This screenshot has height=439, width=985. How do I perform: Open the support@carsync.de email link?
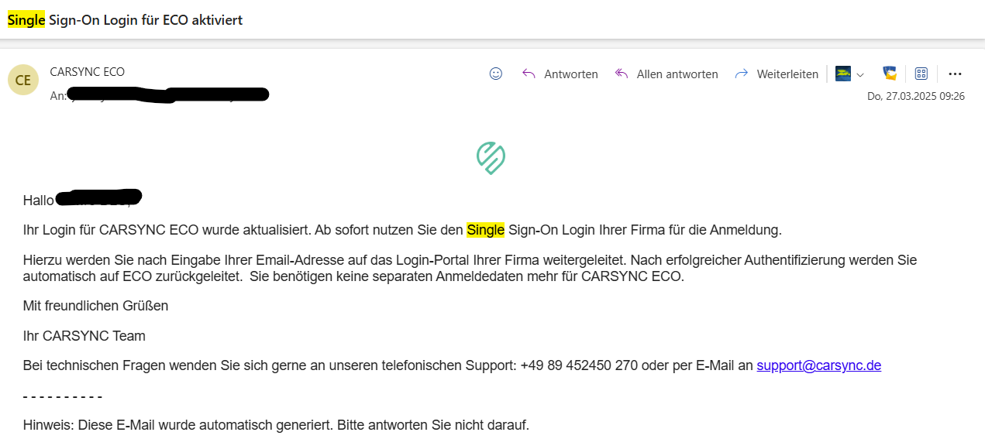point(819,365)
